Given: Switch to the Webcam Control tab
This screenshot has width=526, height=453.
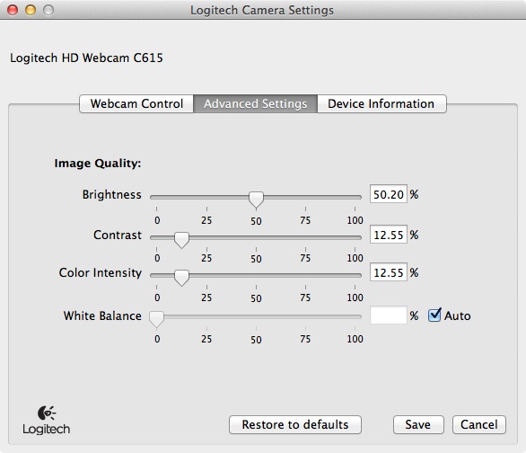Looking at the screenshot, I should coord(136,103).
